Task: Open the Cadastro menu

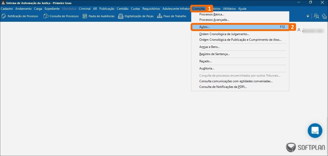Action: [7, 9]
